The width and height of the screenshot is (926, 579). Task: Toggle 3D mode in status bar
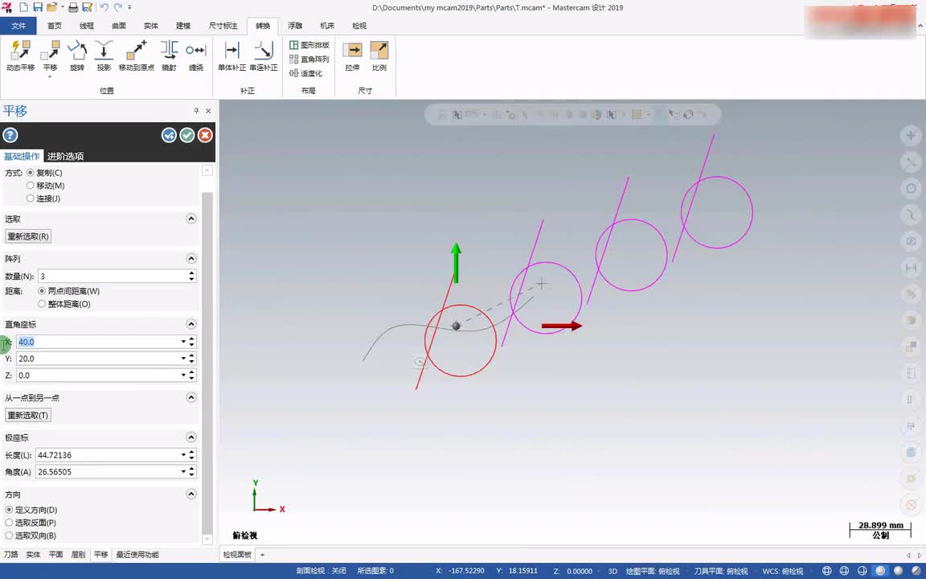613,571
